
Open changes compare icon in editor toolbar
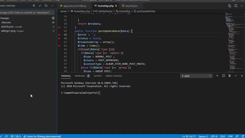[x=230, y=6]
